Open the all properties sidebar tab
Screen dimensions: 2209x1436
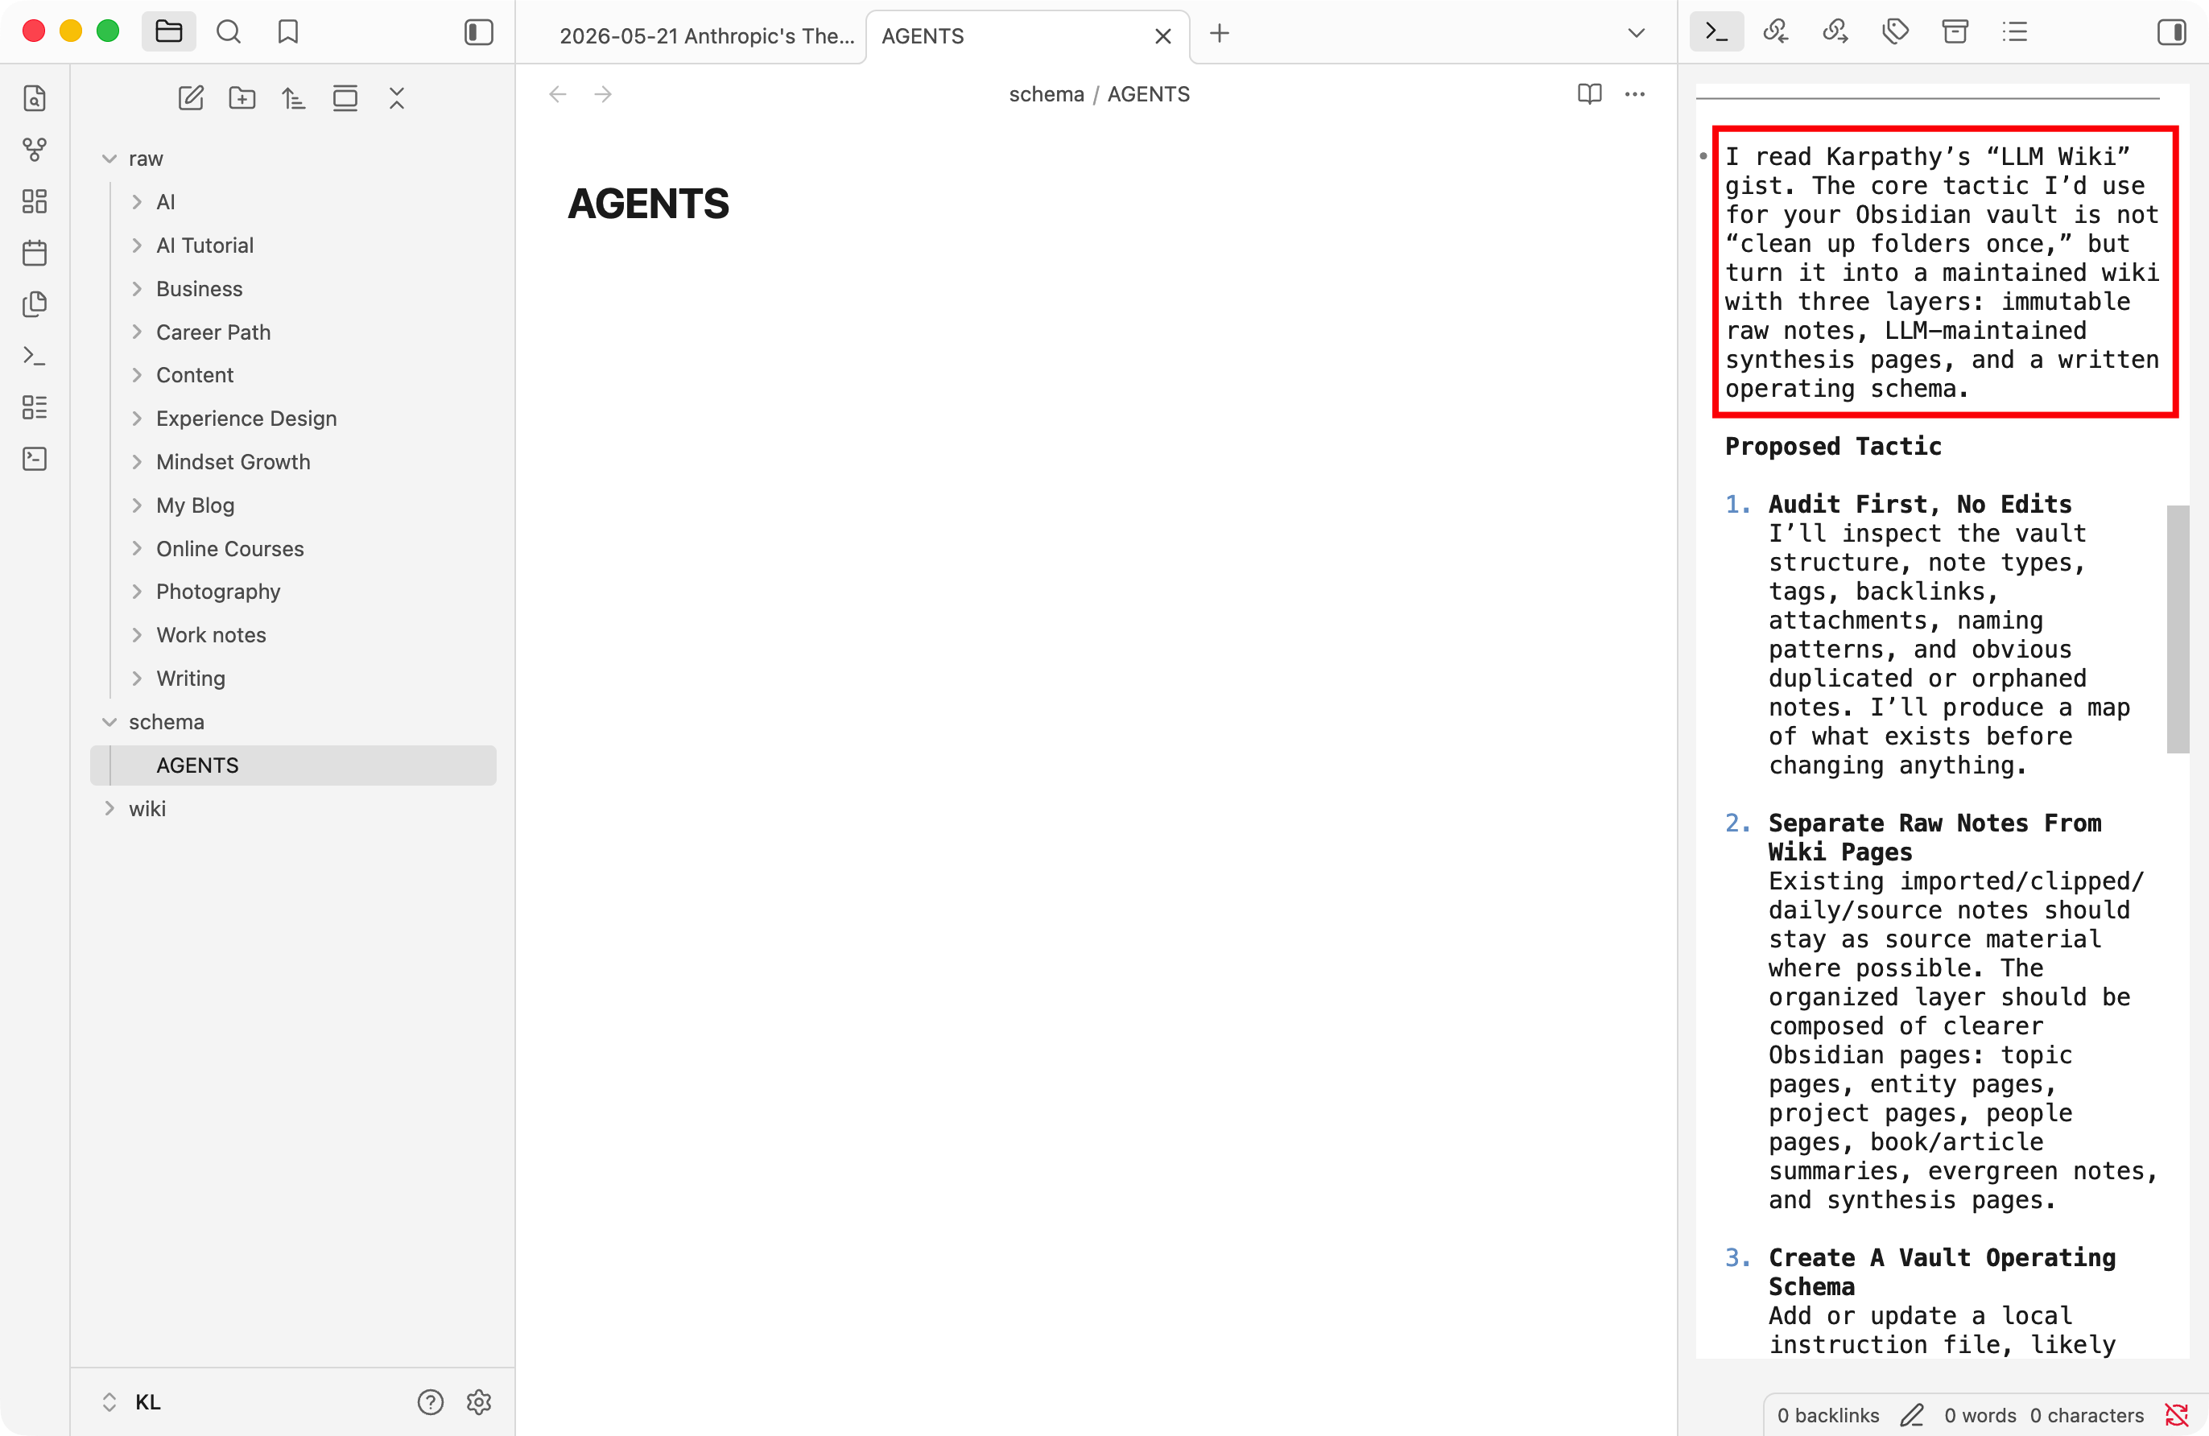1955,32
